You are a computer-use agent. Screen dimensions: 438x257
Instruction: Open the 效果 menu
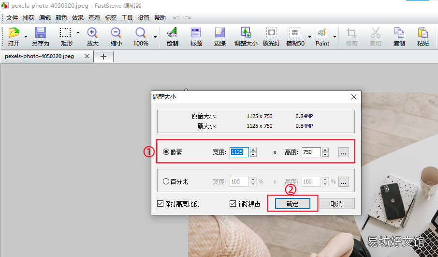[78, 17]
